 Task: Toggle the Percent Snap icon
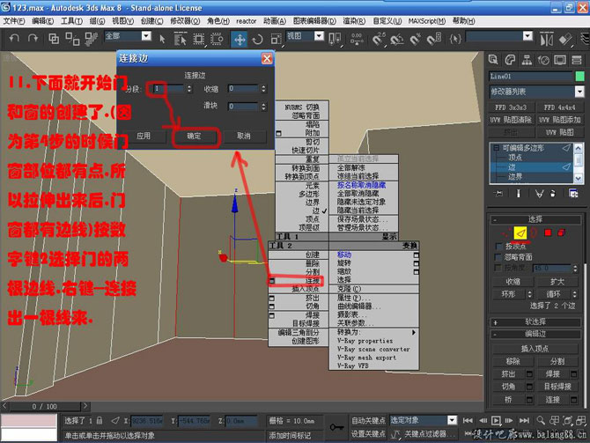[x=415, y=39]
